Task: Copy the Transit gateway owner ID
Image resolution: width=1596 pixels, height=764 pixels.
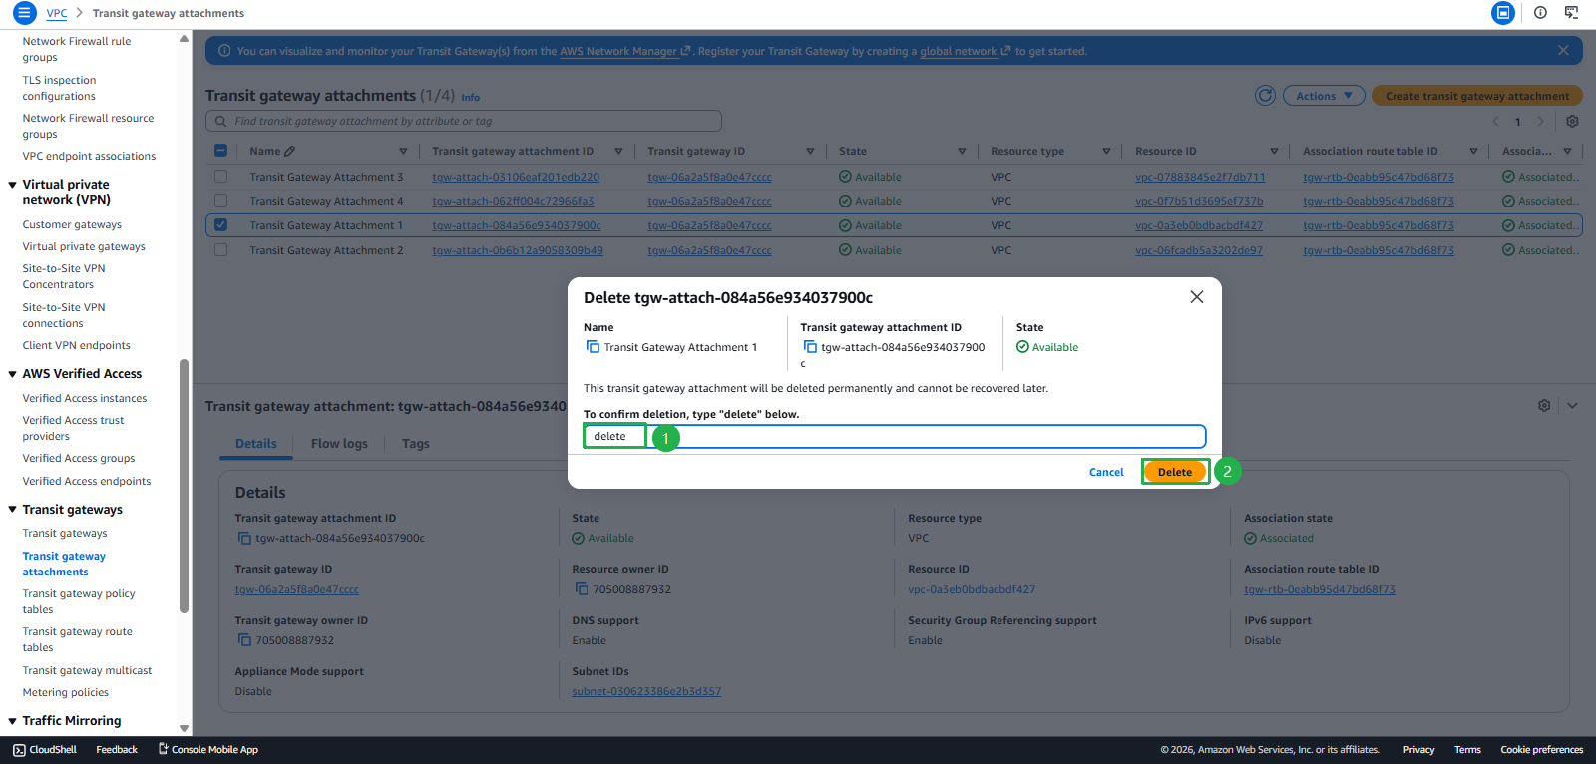Action: 244,640
